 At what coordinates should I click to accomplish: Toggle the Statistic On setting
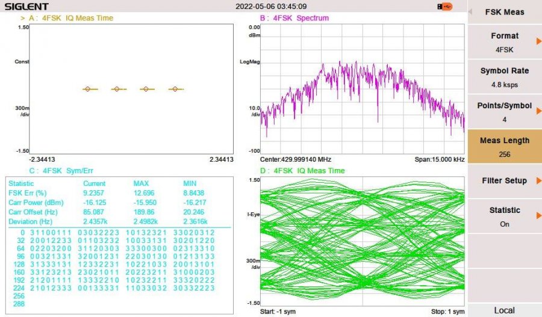click(x=504, y=217)
